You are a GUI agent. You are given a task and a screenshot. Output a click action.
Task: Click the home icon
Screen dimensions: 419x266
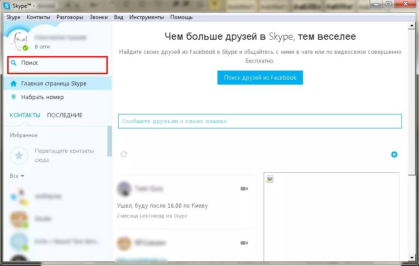[x=13, y=84]
